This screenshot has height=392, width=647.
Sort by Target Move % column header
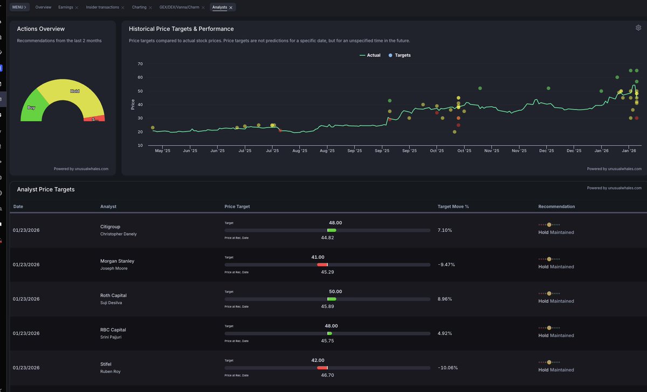[453, 207]
